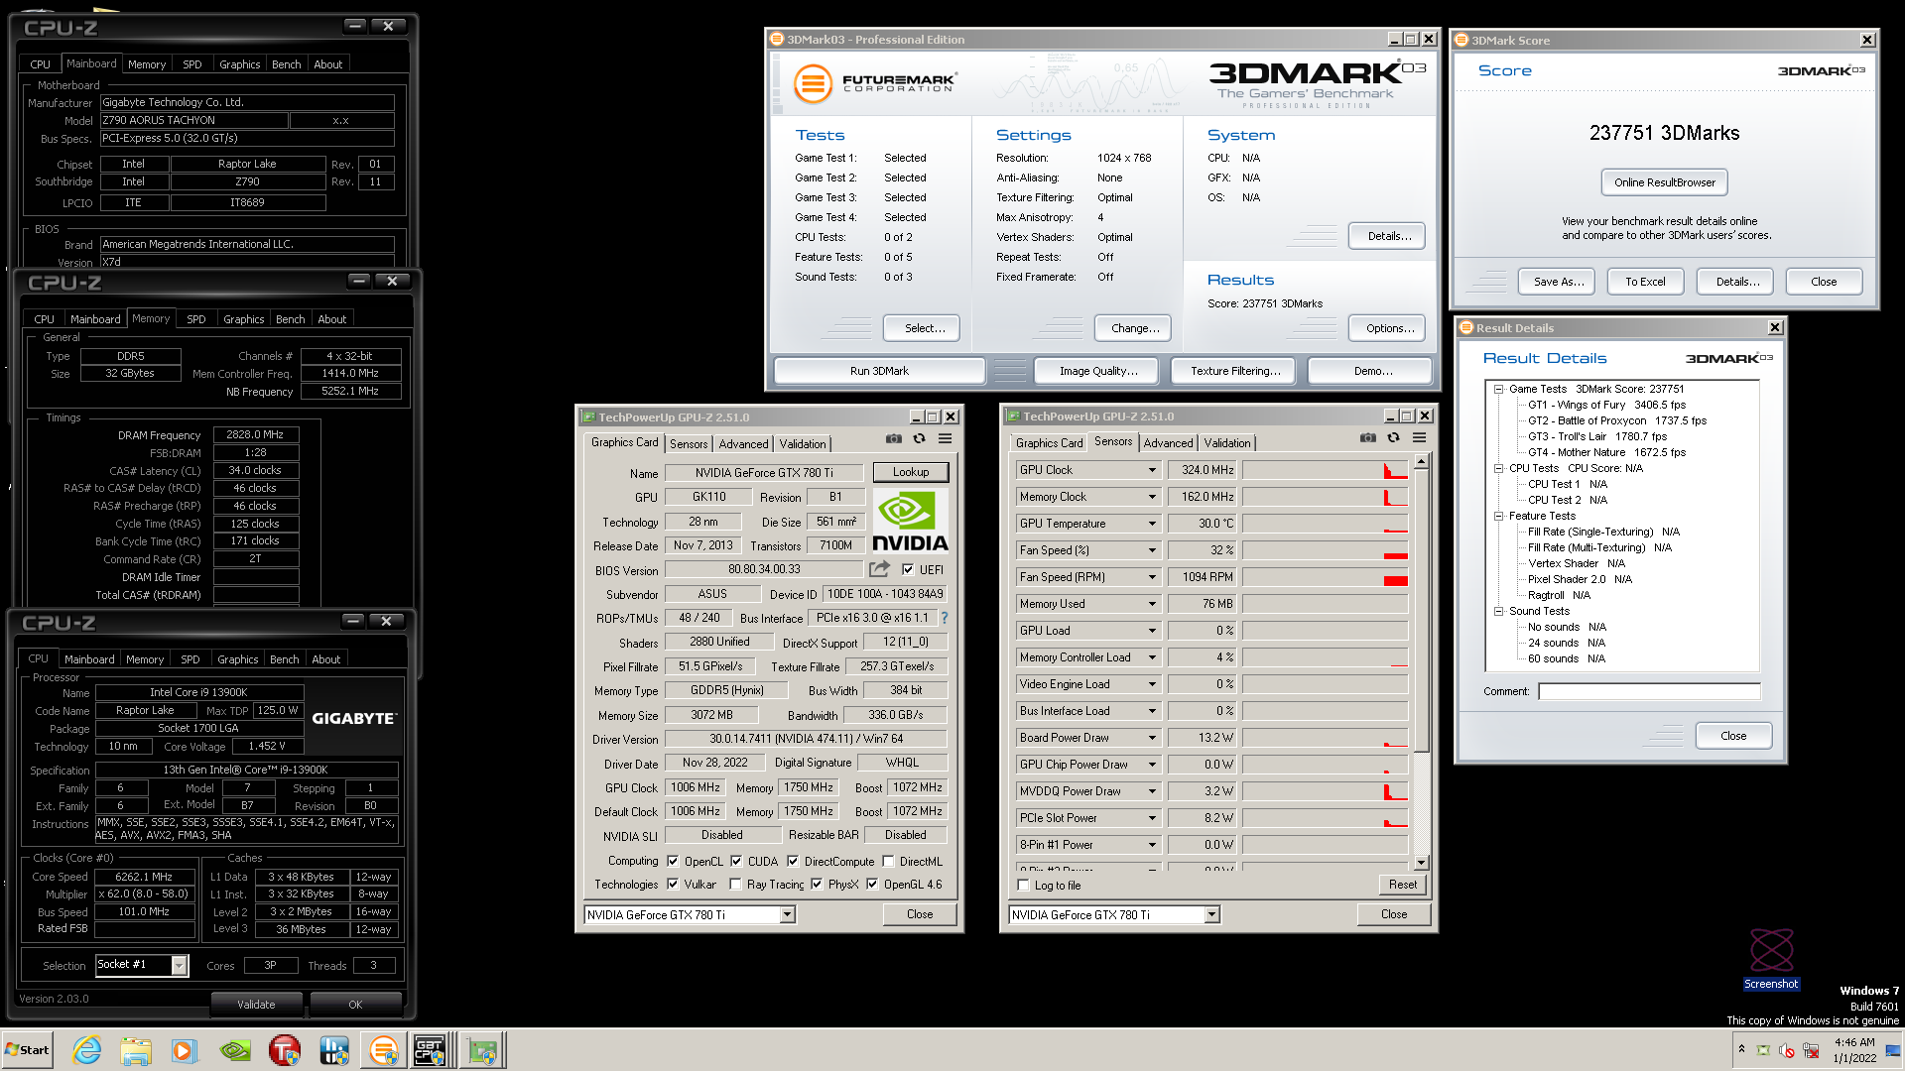1905x1071 pixels.
Task: Open the Memory Clock sensor dropdown
Action: click(1152, 497)
